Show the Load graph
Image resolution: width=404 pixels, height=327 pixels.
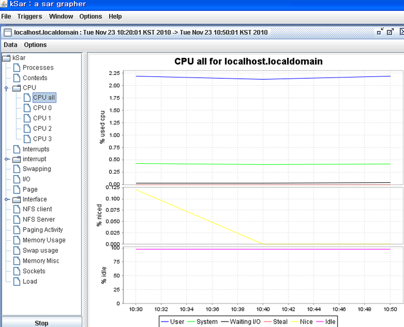click(x=30, y=281)
